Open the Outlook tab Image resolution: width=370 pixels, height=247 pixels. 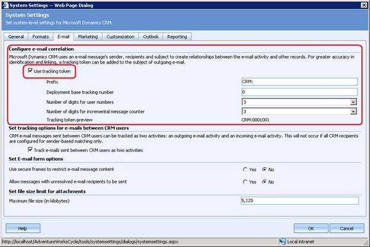click(x=151, y=37)
